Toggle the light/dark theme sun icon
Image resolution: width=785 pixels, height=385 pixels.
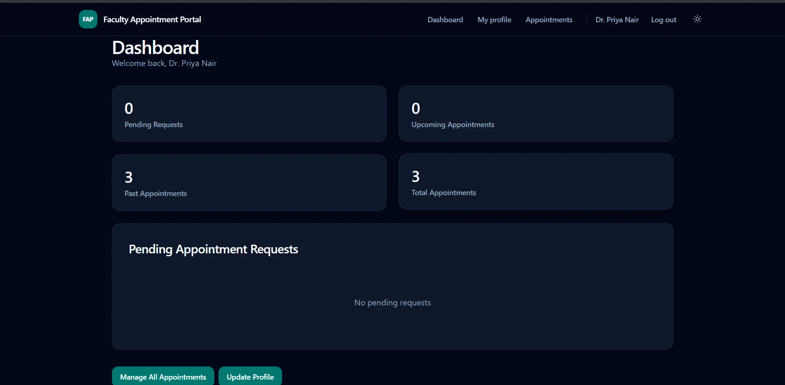pos(697,19)
